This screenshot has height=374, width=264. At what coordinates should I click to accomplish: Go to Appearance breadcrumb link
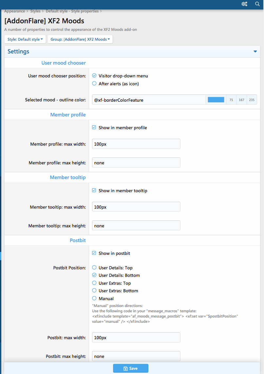tap(14, 11)
